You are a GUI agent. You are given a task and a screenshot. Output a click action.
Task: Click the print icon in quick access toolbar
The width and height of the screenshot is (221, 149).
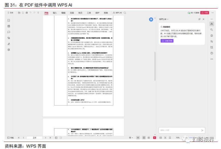(x=27, y=13)
